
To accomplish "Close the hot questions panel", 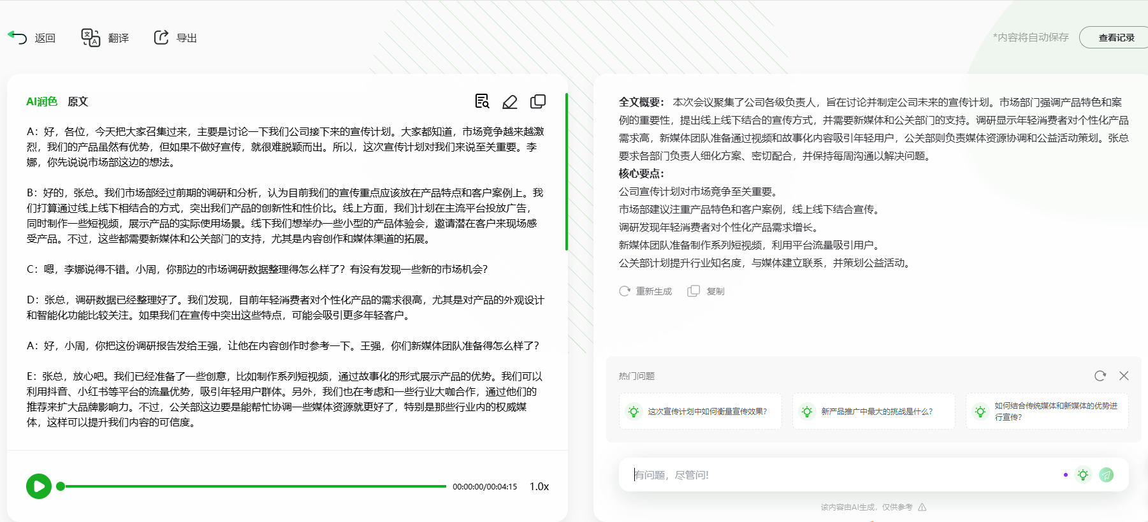I will [x=1124, y=376].
